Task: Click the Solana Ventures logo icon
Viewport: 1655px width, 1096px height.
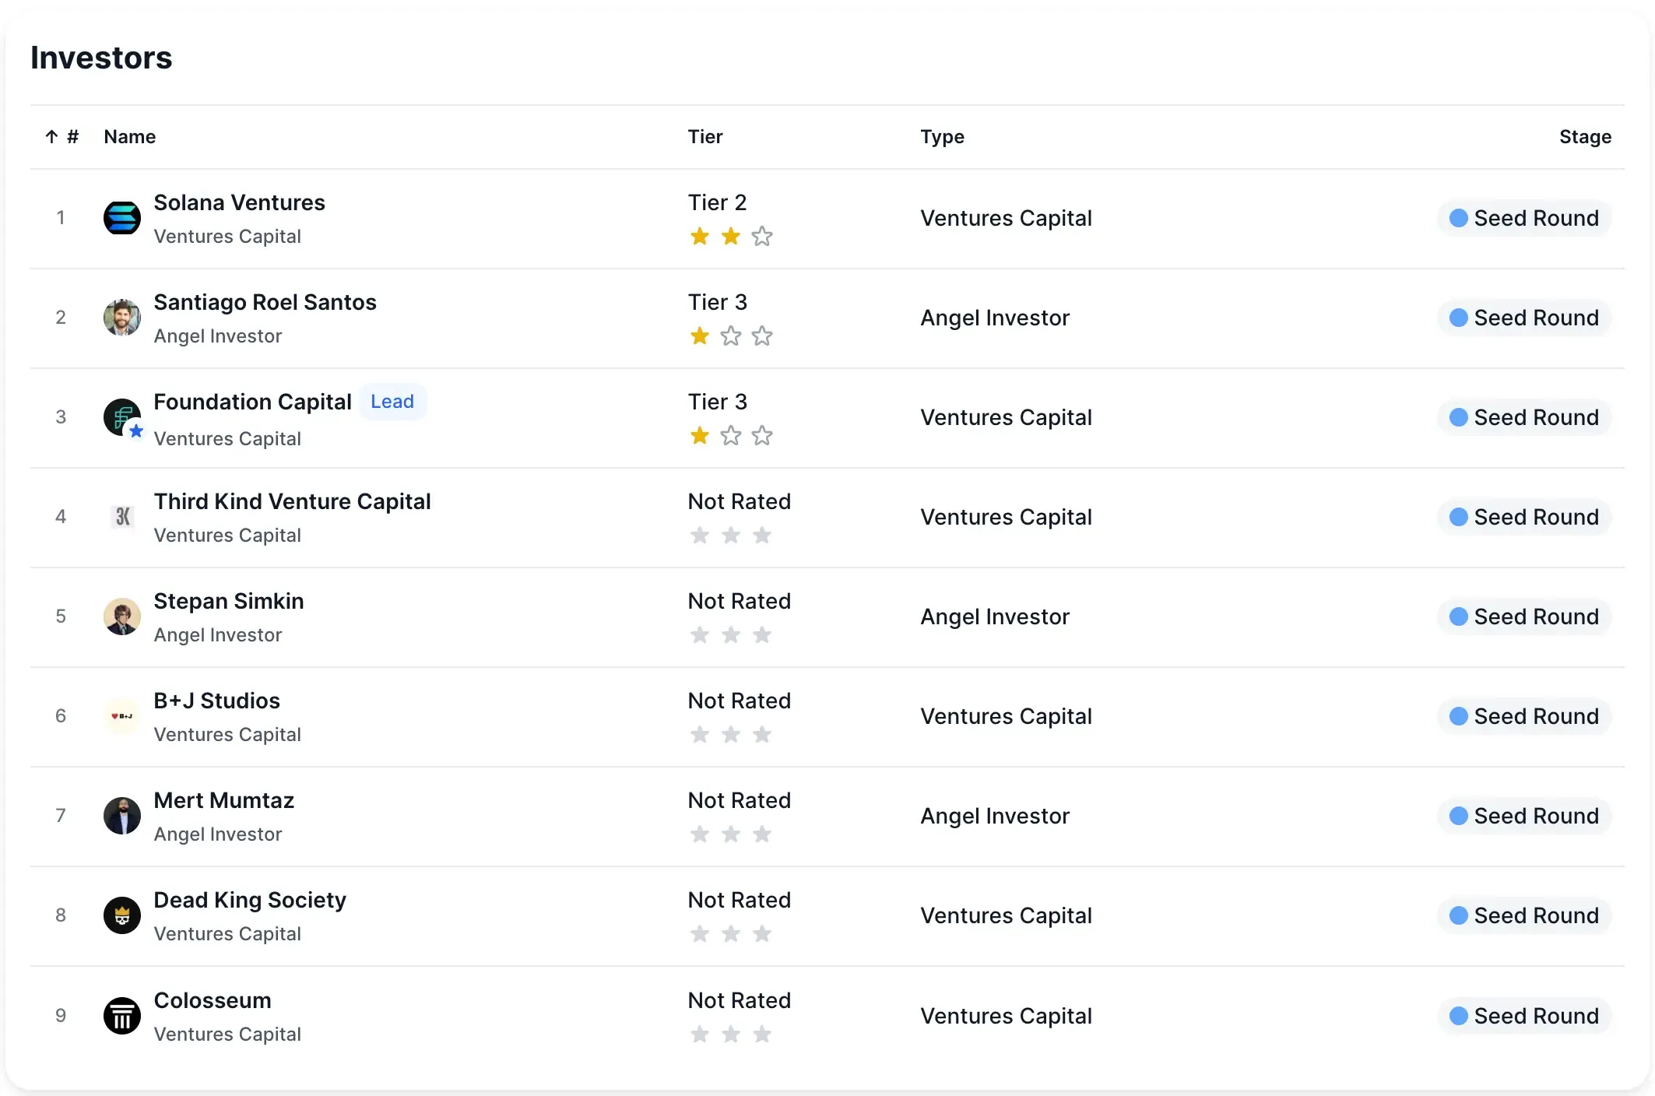Action: click(122, 218)
